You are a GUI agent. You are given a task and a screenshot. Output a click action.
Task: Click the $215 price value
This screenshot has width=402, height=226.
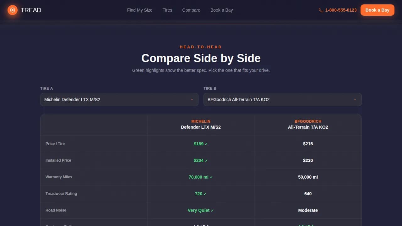[308, 144]
